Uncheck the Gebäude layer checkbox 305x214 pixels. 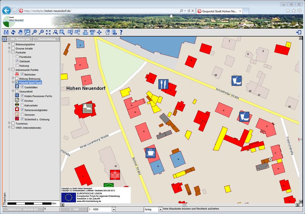[x=17, y=61]
